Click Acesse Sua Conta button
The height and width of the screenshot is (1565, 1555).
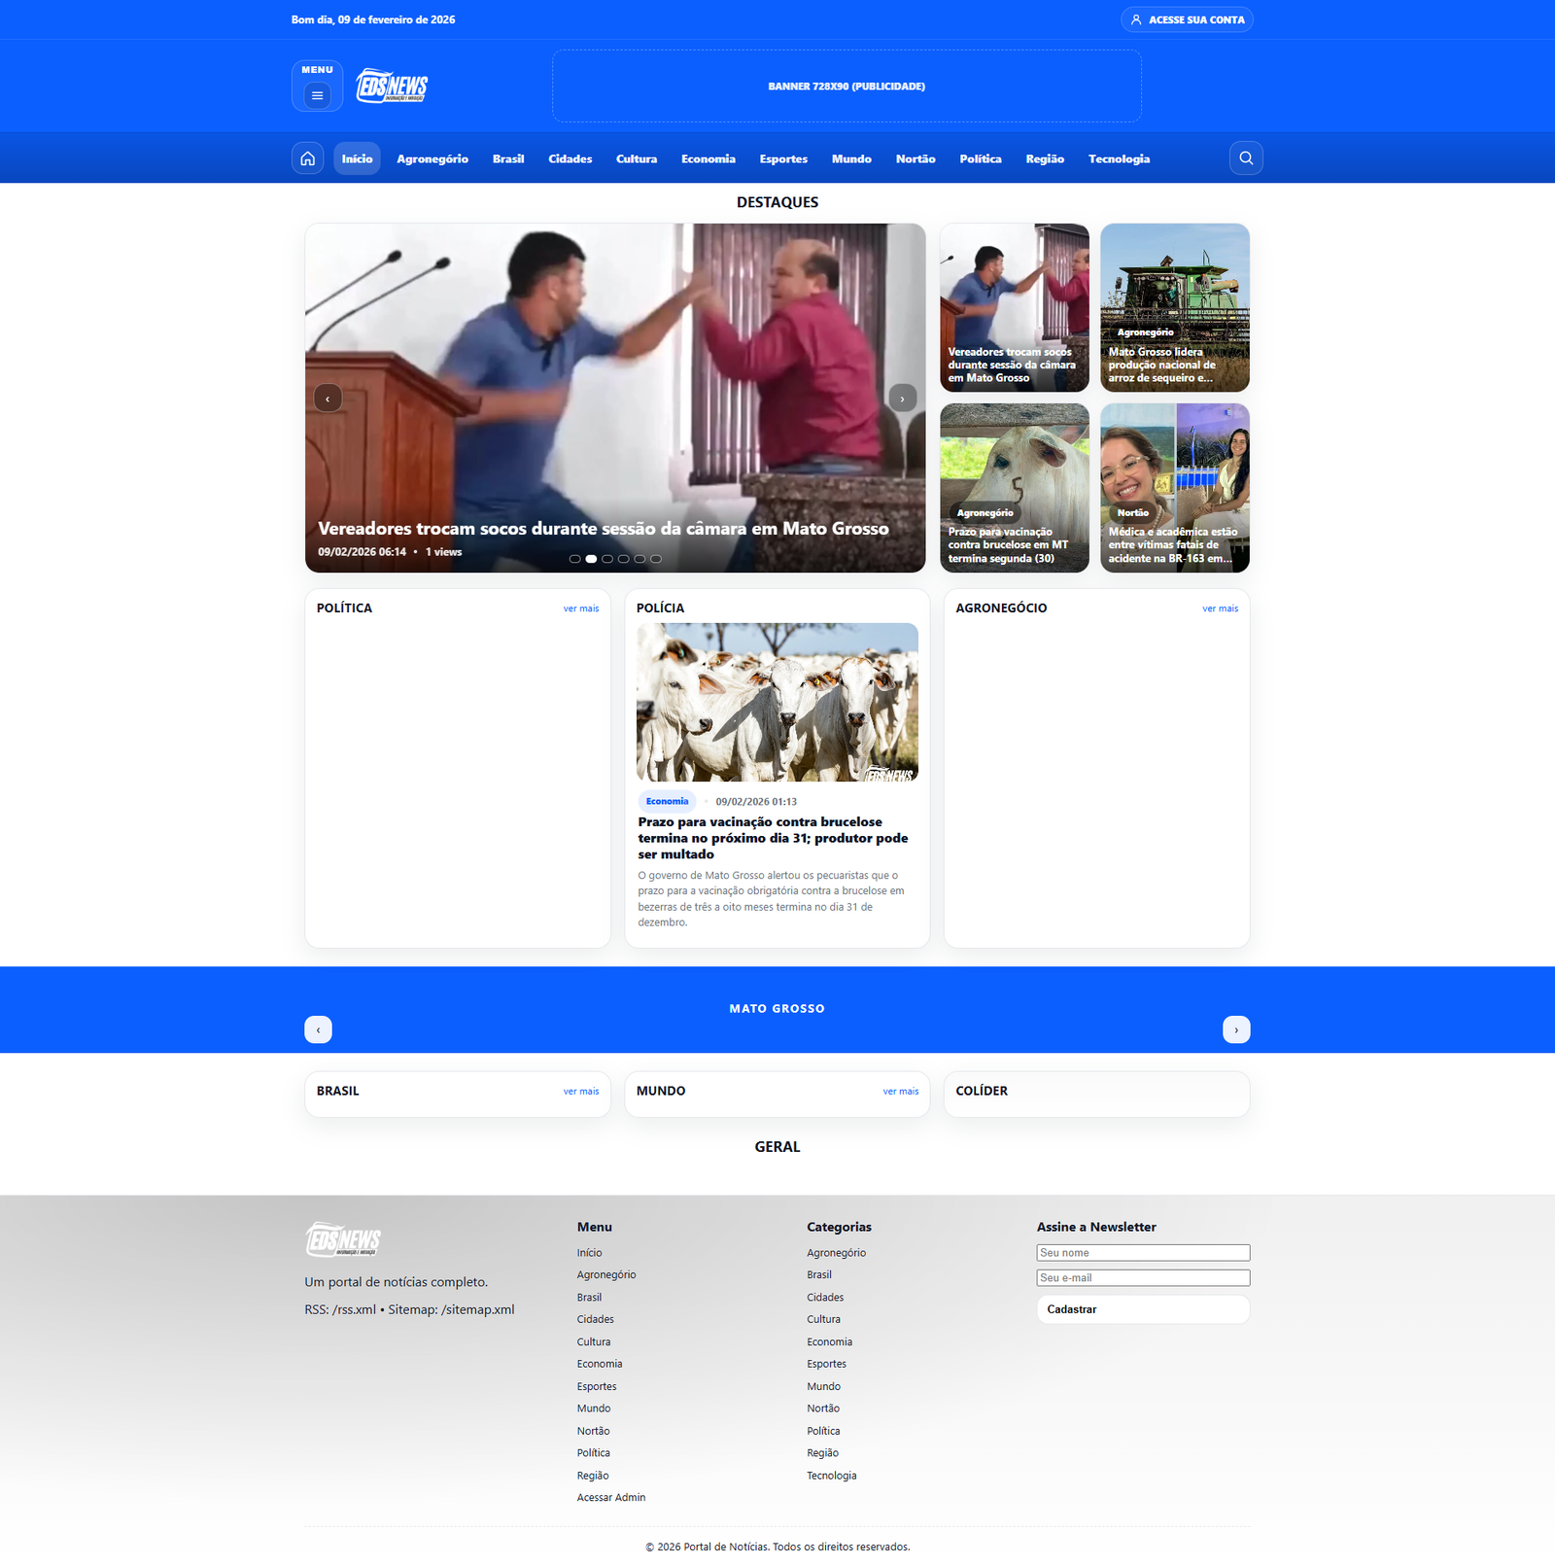click(1187, 19)
